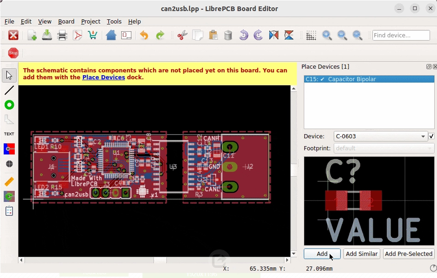Screen dimensions: 437x278
Task: Activate the Draw Trace line tool
Action: (9, 90)
